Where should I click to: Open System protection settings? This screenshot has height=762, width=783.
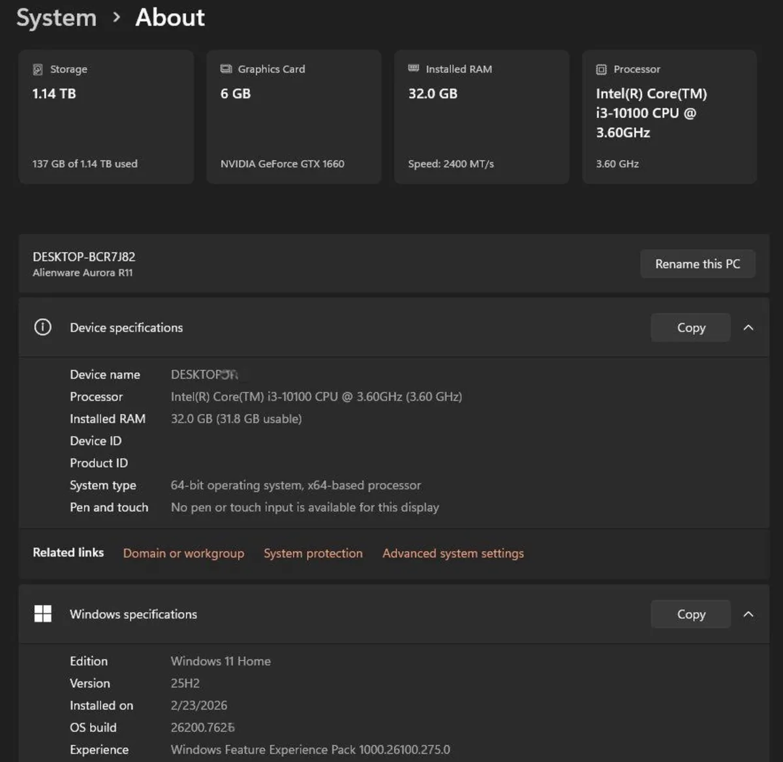pyautogui.click(x=313, y=553)
